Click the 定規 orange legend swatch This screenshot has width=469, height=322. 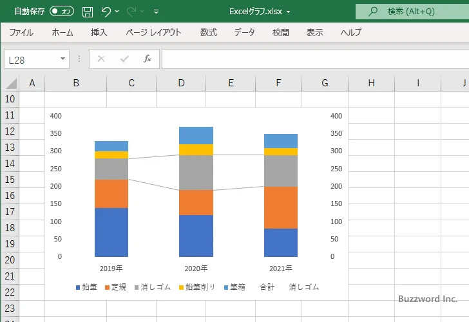[107, 288]
